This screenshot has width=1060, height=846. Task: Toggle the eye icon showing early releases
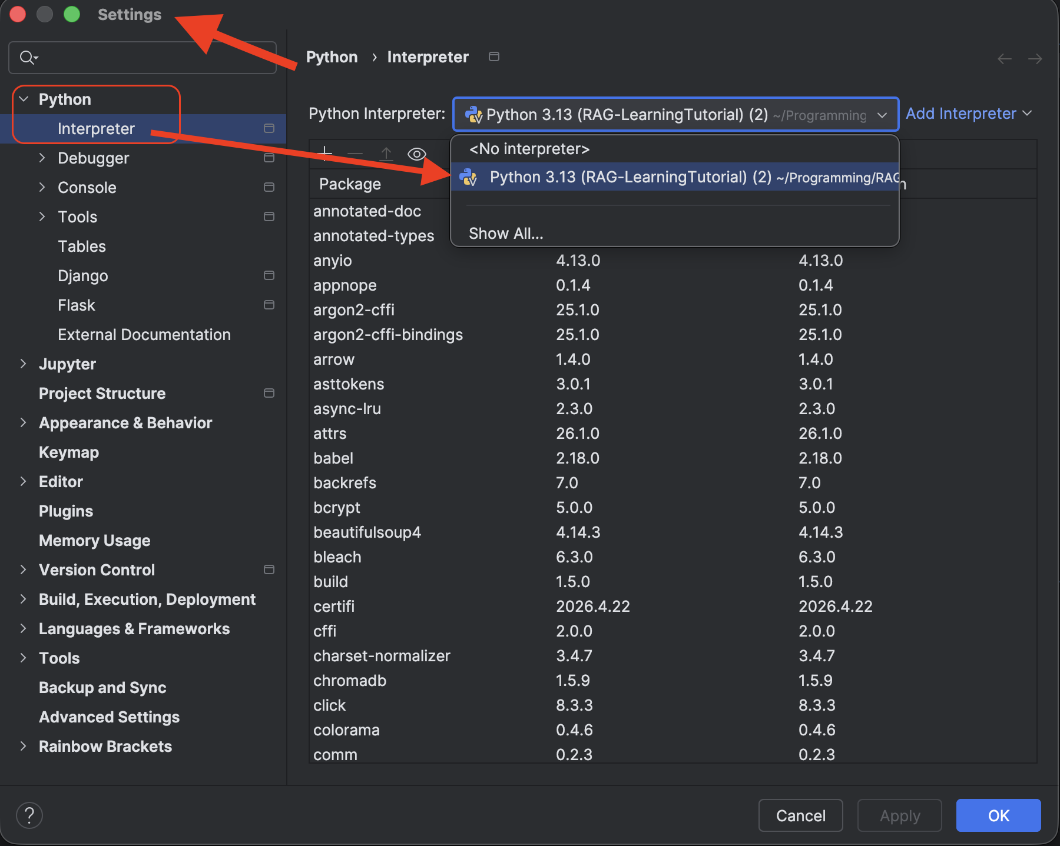click(x=417, y=154)
